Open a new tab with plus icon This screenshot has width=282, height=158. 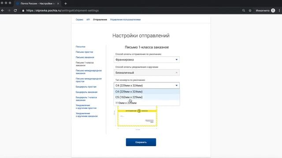66,4
